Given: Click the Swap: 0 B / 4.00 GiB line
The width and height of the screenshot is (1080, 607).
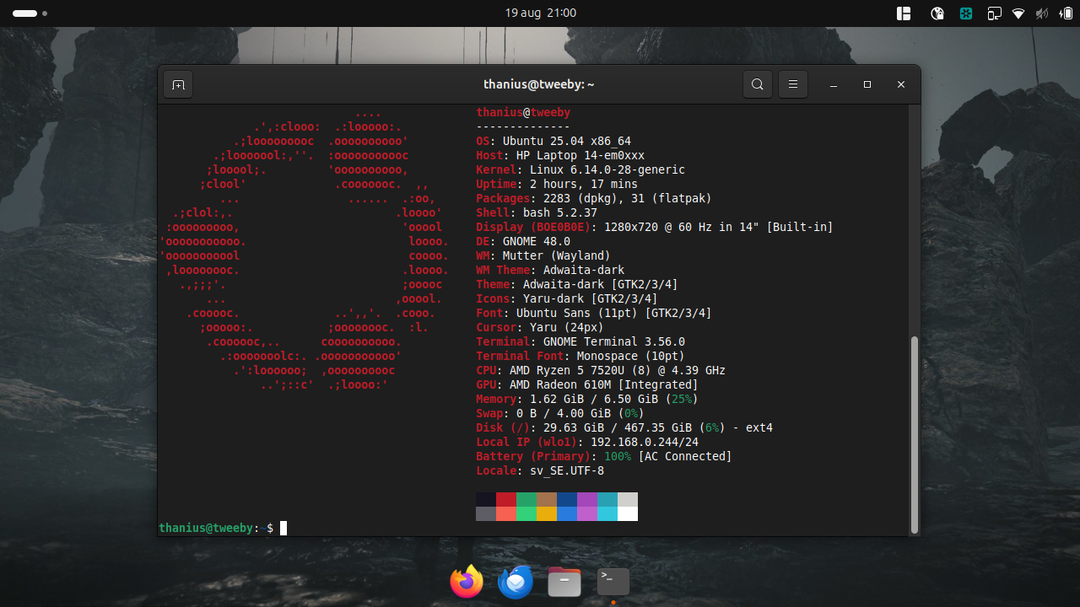Looking at the screenshot, I should pyautogui.click(x=560, y=413).
